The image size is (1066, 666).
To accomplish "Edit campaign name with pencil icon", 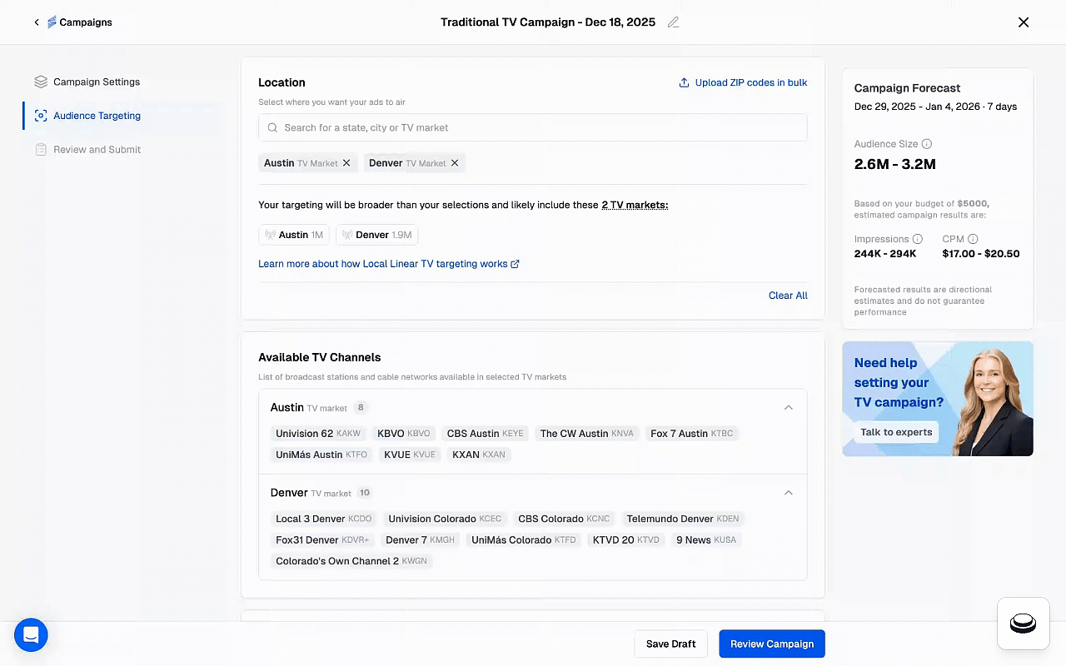I will click(x=673, y=22).
